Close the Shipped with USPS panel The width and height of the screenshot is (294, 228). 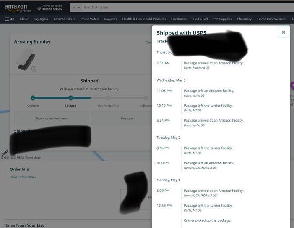(x=284, y=32)
